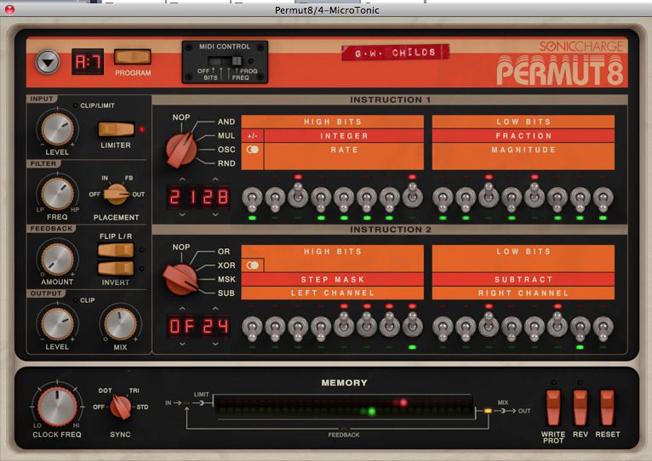The height and width of the screenshot is (461, 652).
Task: Hit the RESET switch
Action: 607,407
